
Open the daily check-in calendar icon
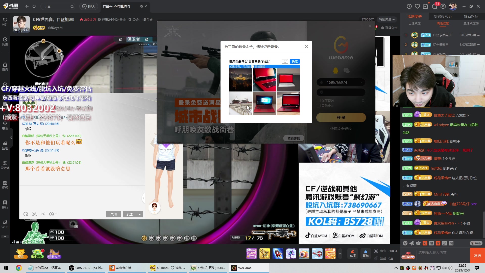pyautogui.click(x=426, y=6)
